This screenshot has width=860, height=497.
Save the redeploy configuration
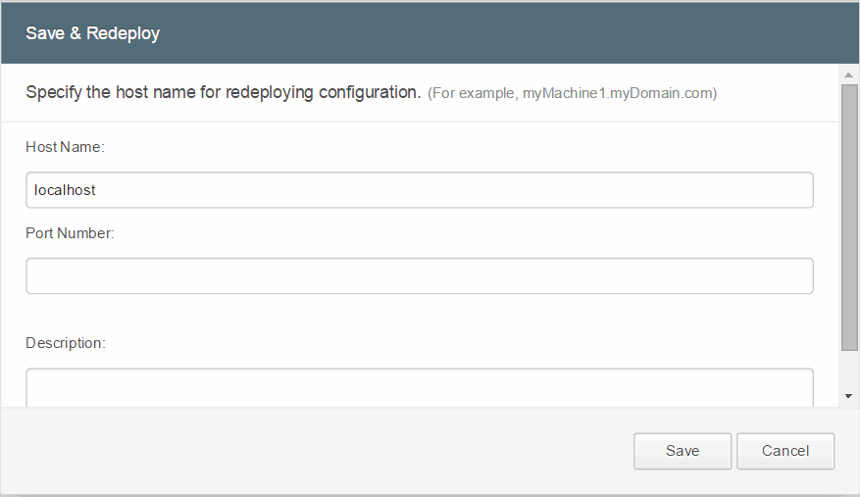click(683, 451)
